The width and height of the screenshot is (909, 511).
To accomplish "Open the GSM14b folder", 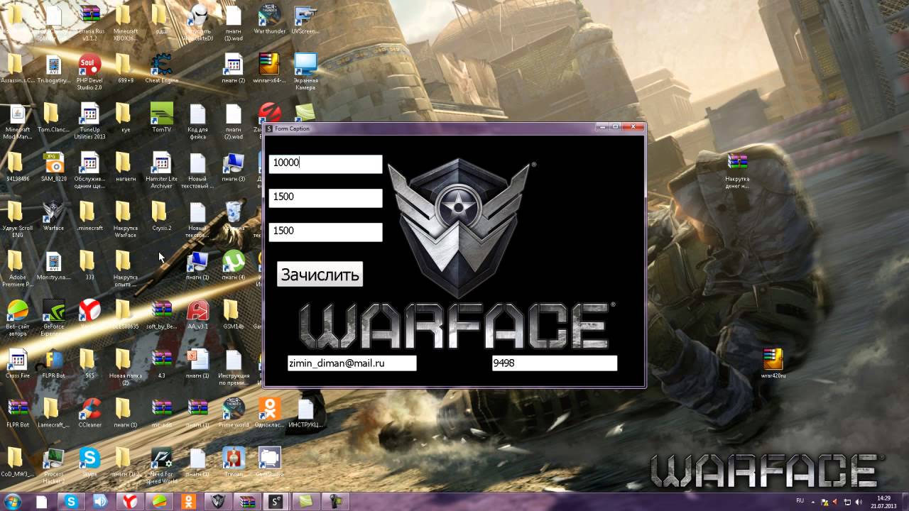I will pyautogui.click(x=234, y=314).
